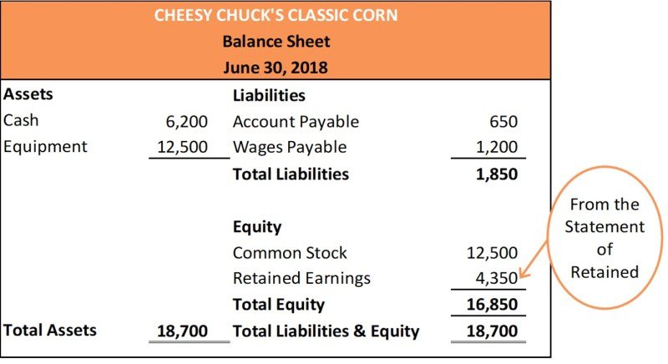Select the Balance Sheet heading
Viewport: 668px width, 364px height.
click(276, 41)
